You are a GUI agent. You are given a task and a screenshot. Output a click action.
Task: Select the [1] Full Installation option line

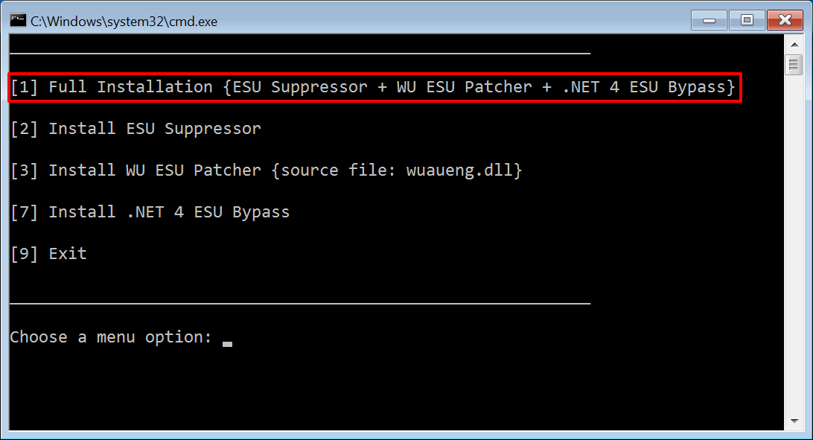373,87
